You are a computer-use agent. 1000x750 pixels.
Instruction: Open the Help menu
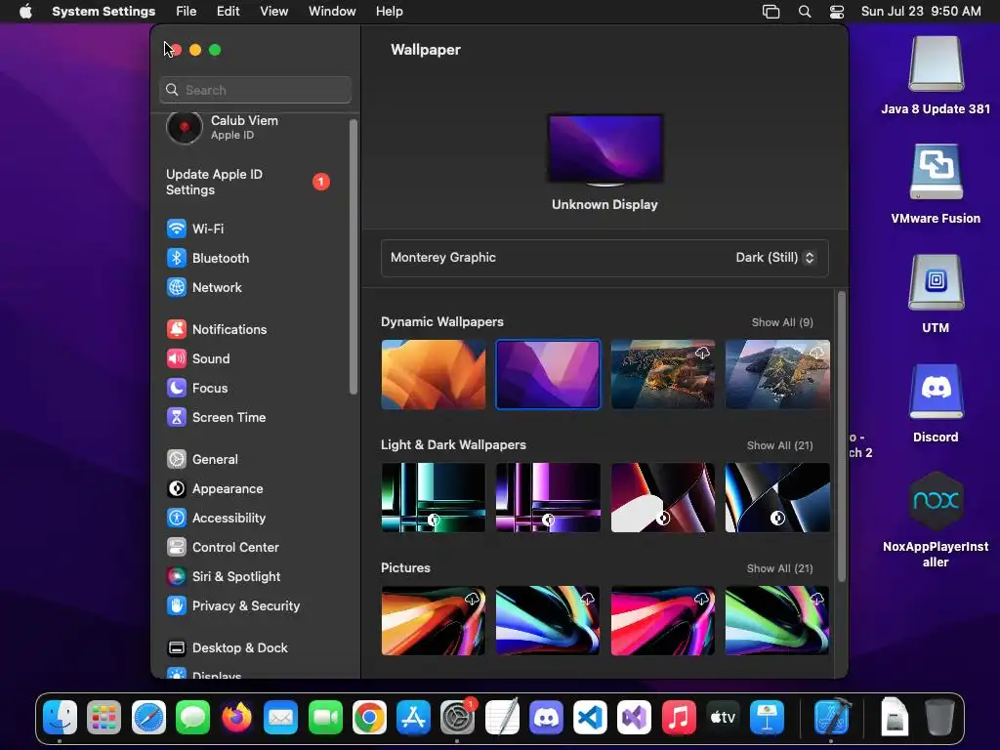pos(389,12)
